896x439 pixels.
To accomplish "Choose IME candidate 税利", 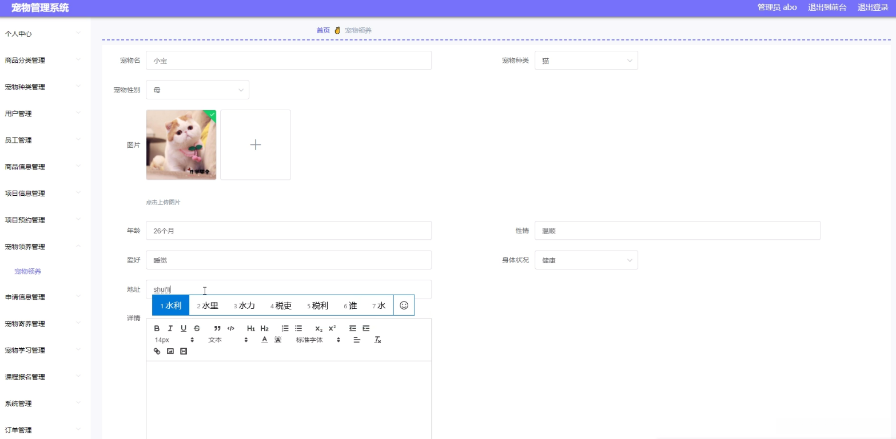I will pos(317,305).
